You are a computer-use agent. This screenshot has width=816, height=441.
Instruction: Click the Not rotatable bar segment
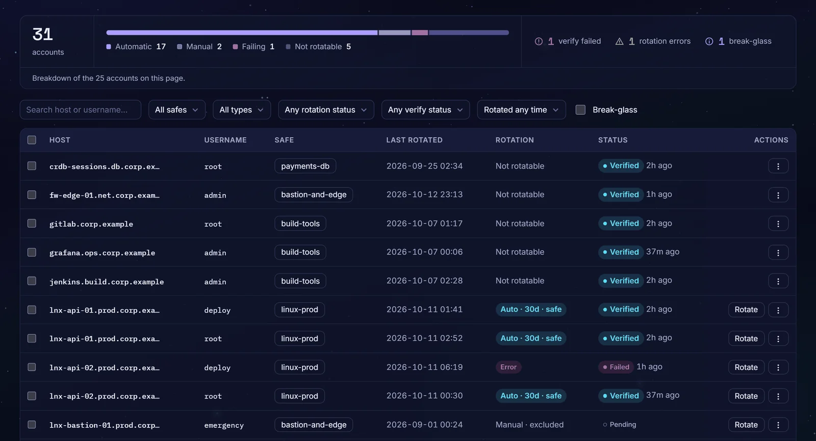[469, 33]
